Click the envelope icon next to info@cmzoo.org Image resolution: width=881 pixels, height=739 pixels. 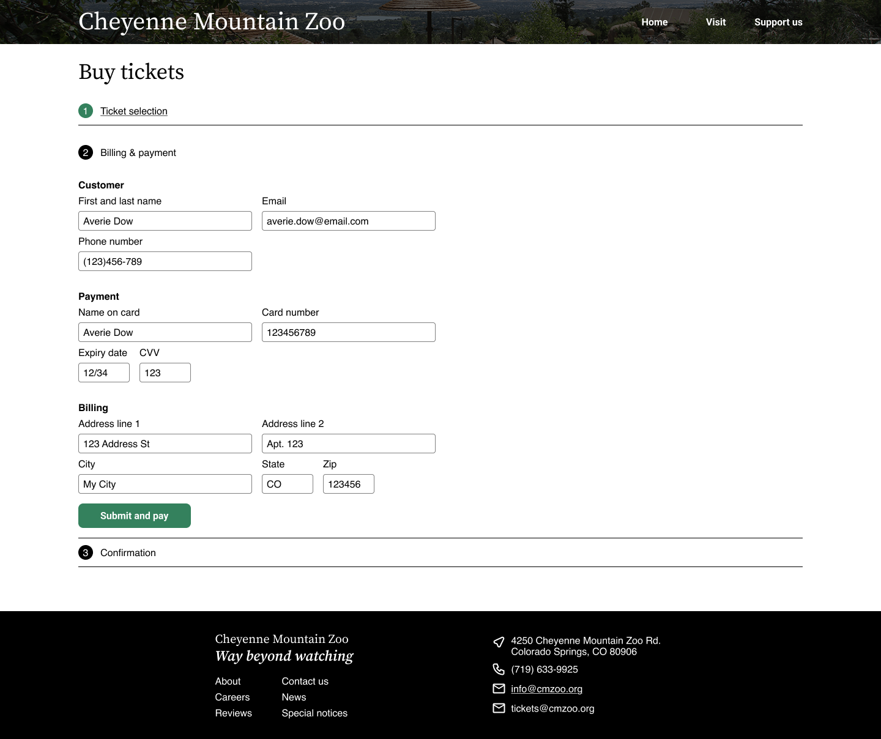click(x=499, y=689)
